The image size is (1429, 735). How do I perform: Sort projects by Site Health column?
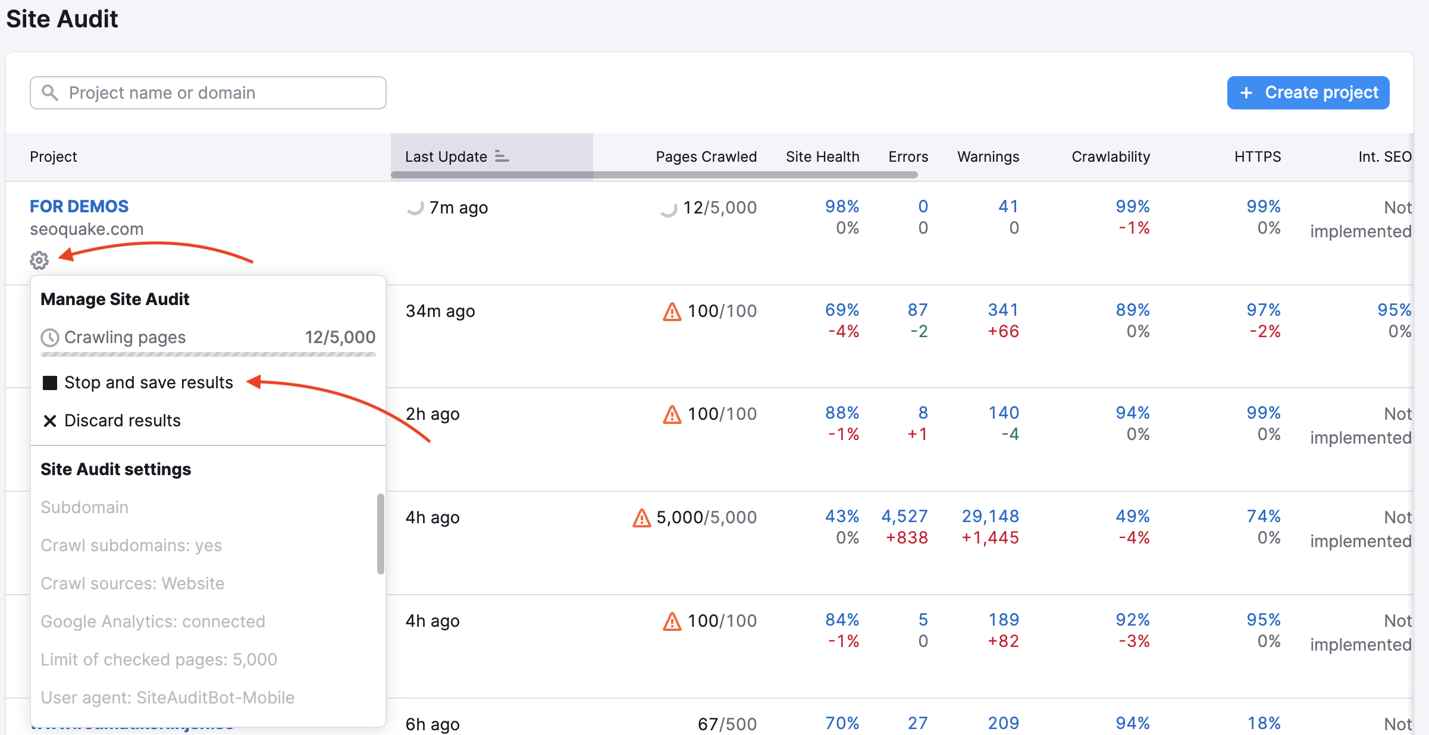point(823,156)
